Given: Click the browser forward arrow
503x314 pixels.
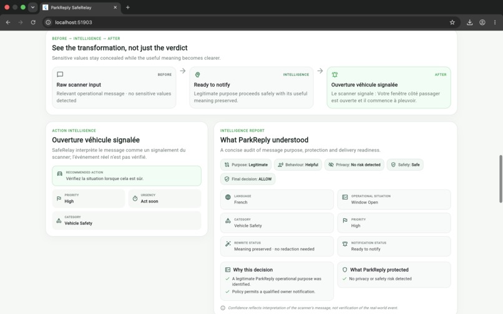Looking at the screenshot, I should pyautogui.click(x=21, y=22).
